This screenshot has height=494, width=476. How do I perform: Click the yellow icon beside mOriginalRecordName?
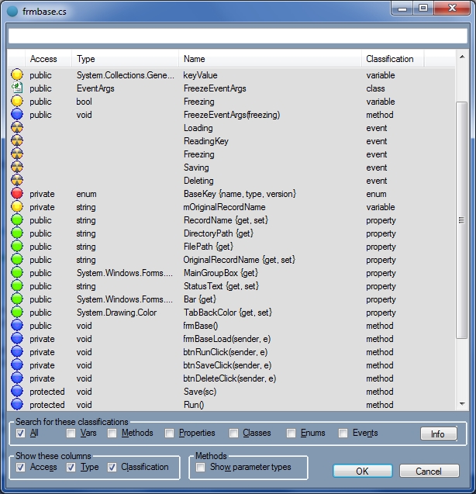click(x=17, y=207)
